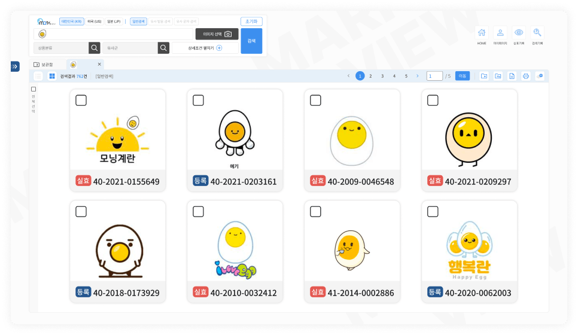The width and height of the screenshot is (578, 335).
Task: Click the printer icon in results toolbar
Action: tap(525, 76)
